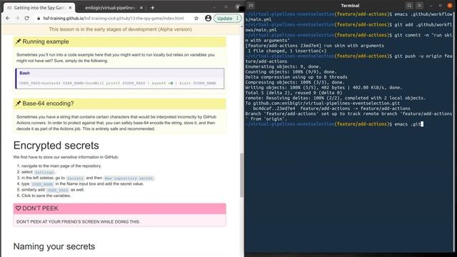Open a new tab in Terminal
The image size is (457, 257).
tap(251, 5)
